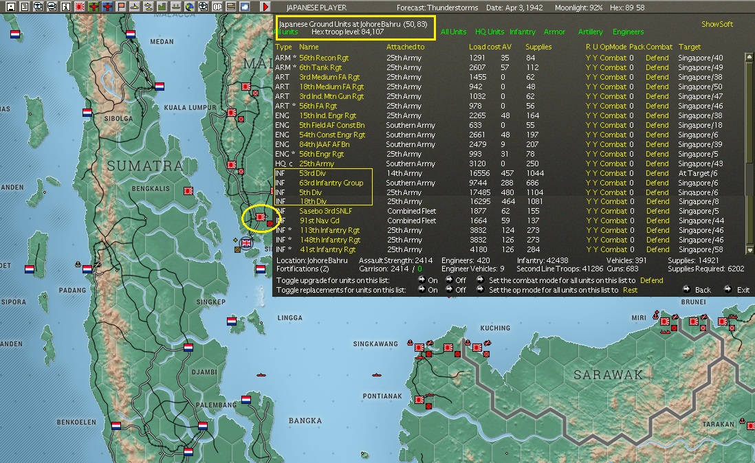Click unit list scrollbar down arrow
The width and height of the screenshot is (755, 463).
[x=749, y=250]
